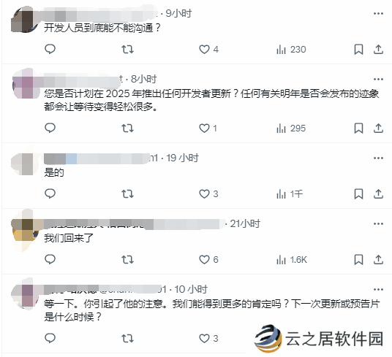Reply to the 9小时 developer communication tweet
Screen dimensions: 392x357
click(50, 49)
